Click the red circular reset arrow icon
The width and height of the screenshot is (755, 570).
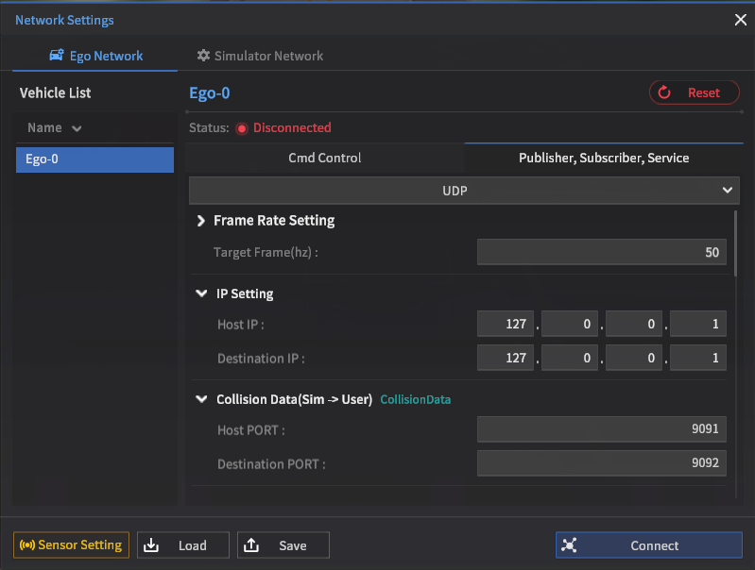664,92
